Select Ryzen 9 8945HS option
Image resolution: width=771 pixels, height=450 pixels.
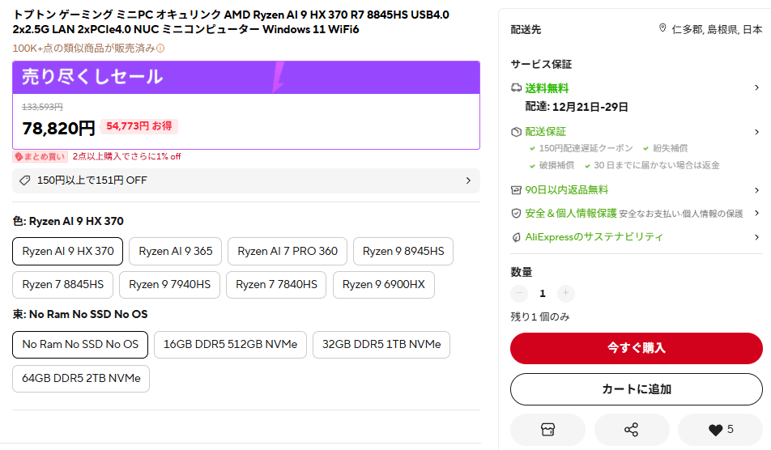pos(403,251)
